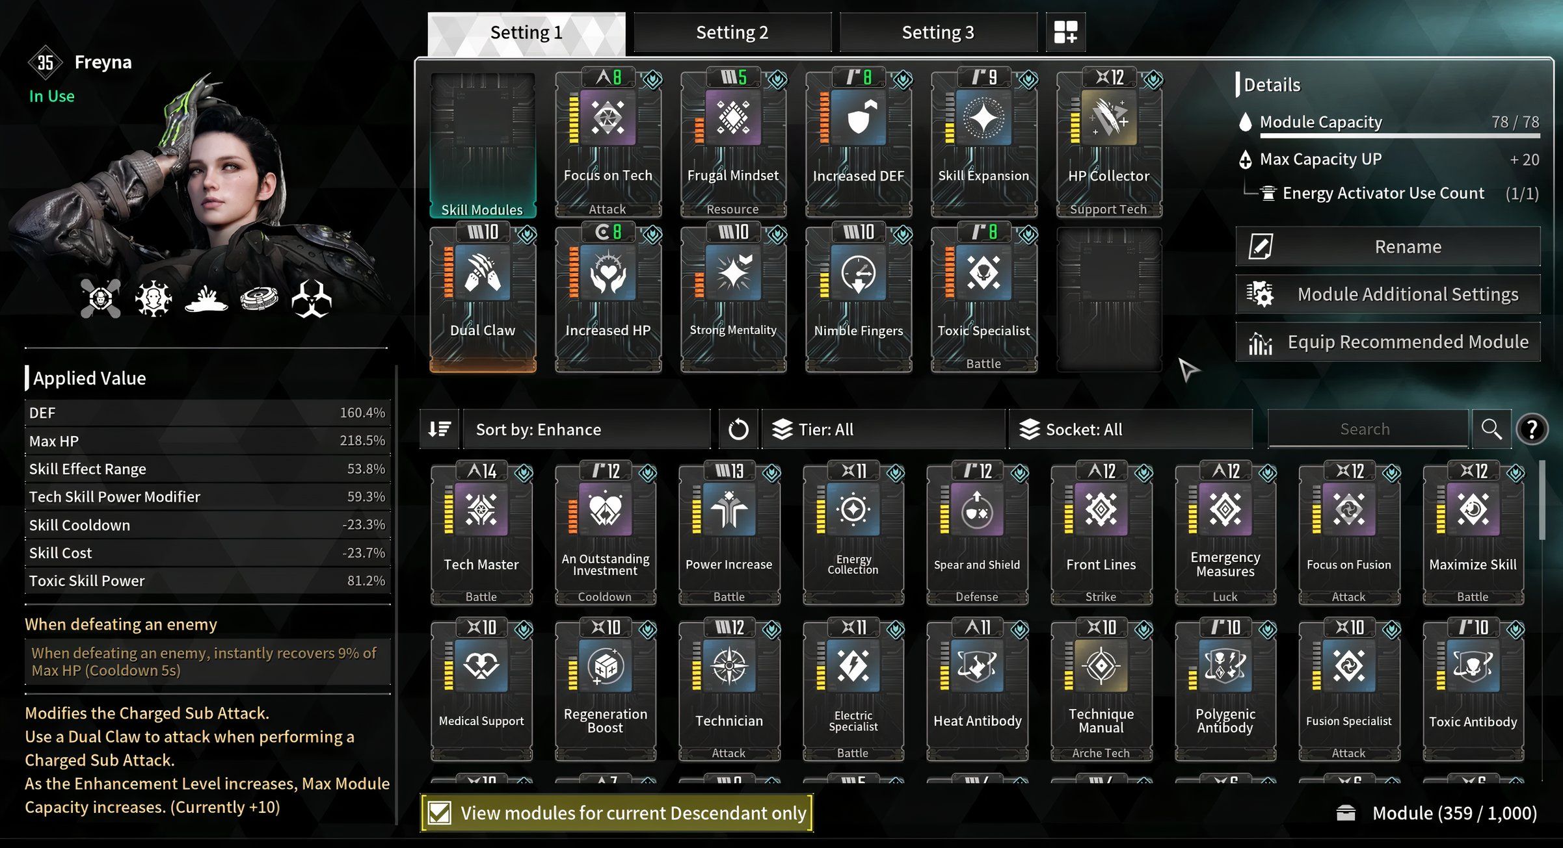Enable Setting 2 loadout tab
This screenshot has width=1563, height=848.
point(731,31)
